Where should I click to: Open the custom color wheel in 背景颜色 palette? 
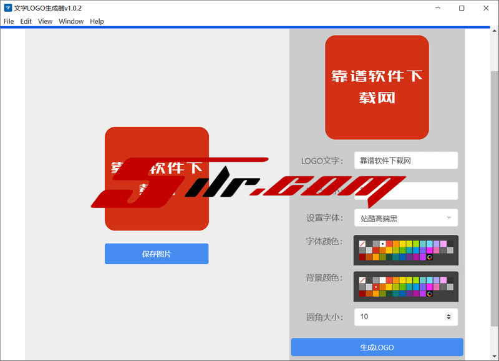point(430,294)
